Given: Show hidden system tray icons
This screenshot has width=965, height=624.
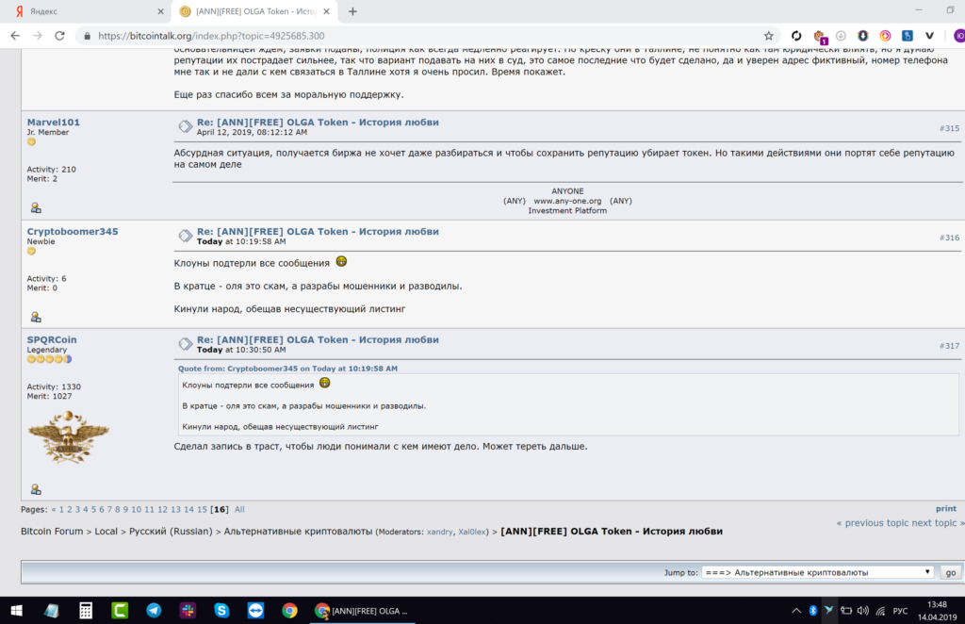Looking at the screenshot, I should click(x=795, y=611).
